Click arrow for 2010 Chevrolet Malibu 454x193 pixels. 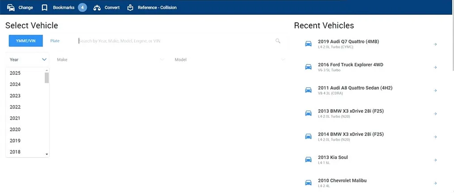tap(435, 183)
